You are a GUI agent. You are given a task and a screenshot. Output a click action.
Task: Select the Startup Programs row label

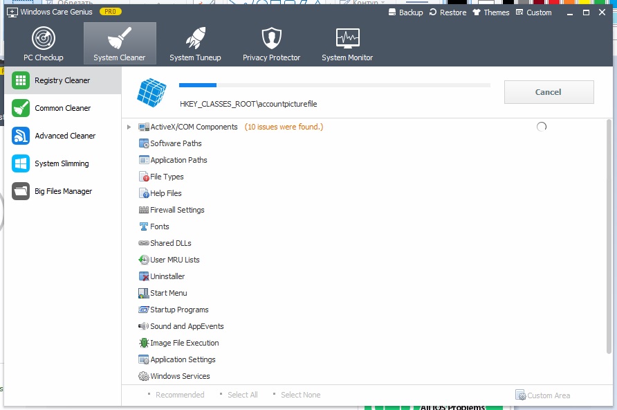pos(179,310)
